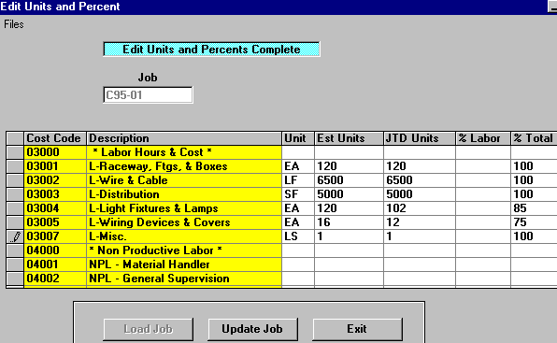The image size is (557, 343).
Task: Click the 'L-Misc.' description cell
Action: click(184, 236)
